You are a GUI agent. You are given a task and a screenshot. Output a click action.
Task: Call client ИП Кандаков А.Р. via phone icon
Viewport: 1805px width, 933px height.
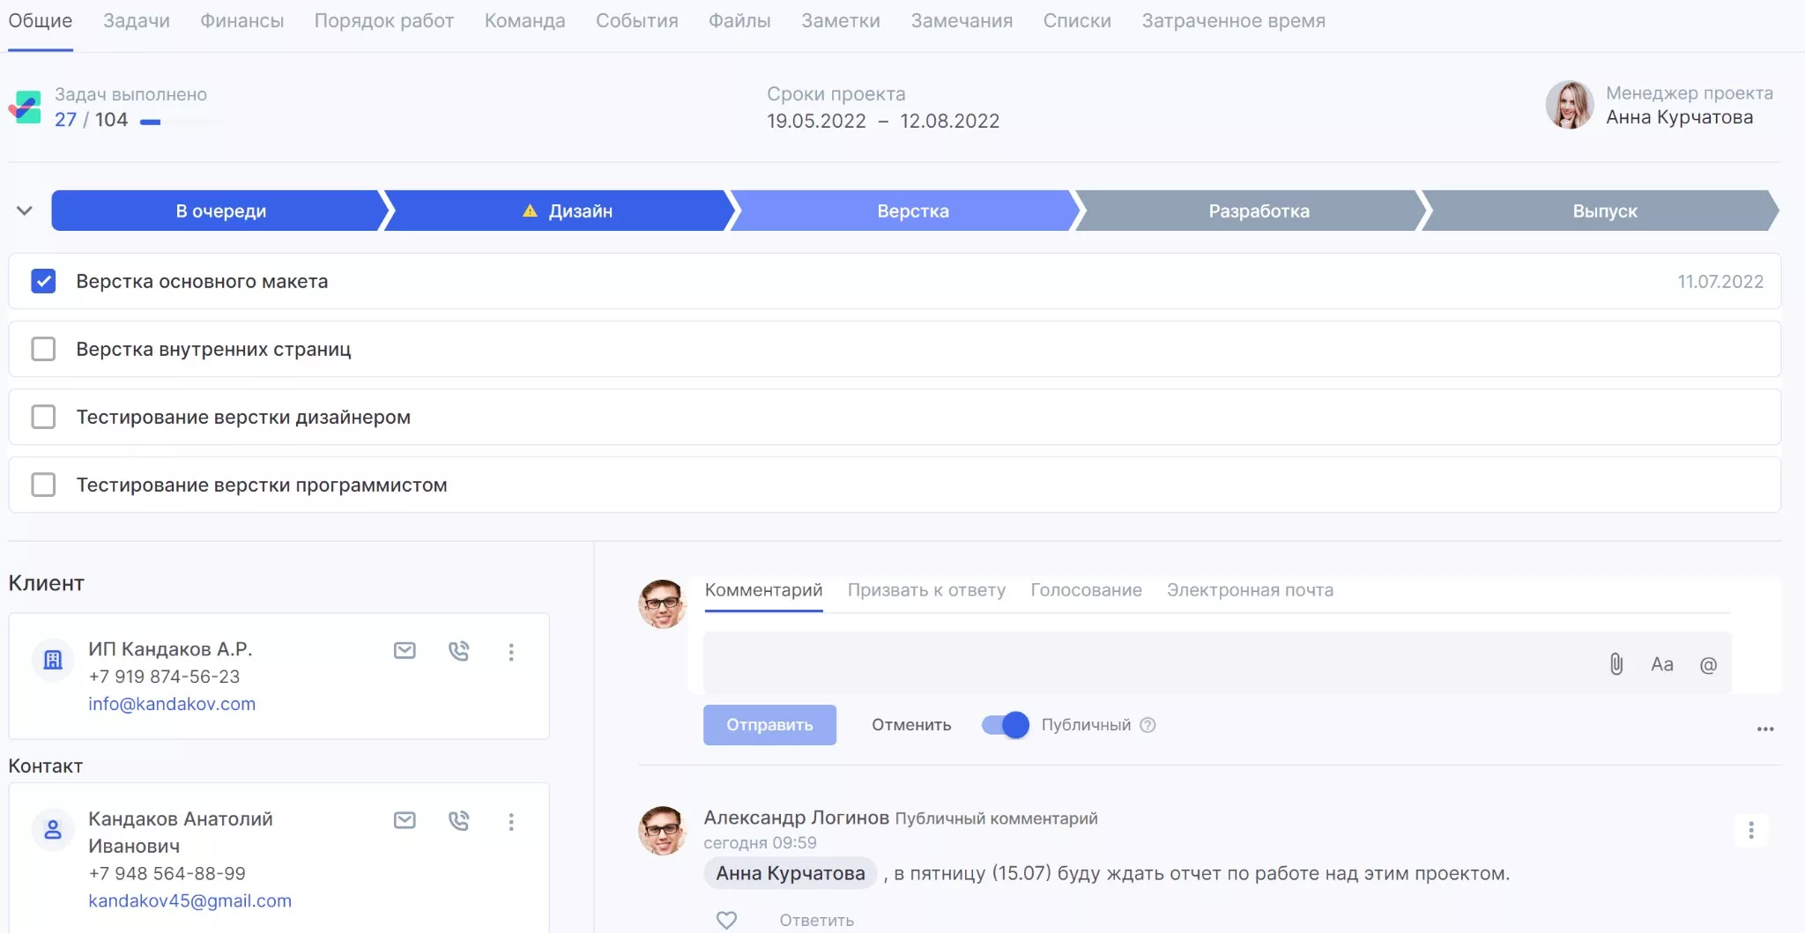pos(458,651)
